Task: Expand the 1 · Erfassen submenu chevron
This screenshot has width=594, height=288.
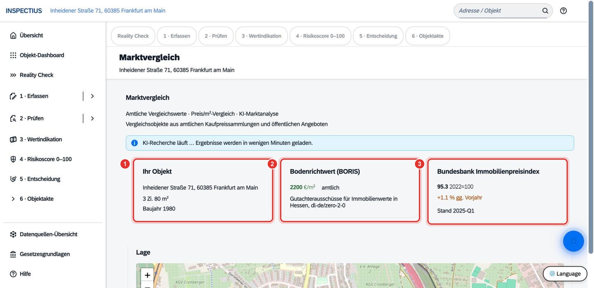Action: (92, 96)
